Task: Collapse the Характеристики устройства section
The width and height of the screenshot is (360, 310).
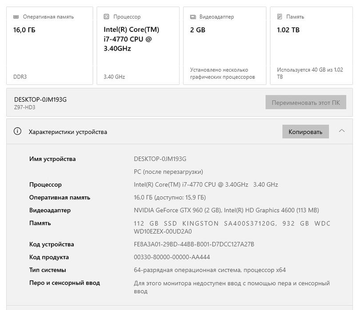Action: (342, 131)
